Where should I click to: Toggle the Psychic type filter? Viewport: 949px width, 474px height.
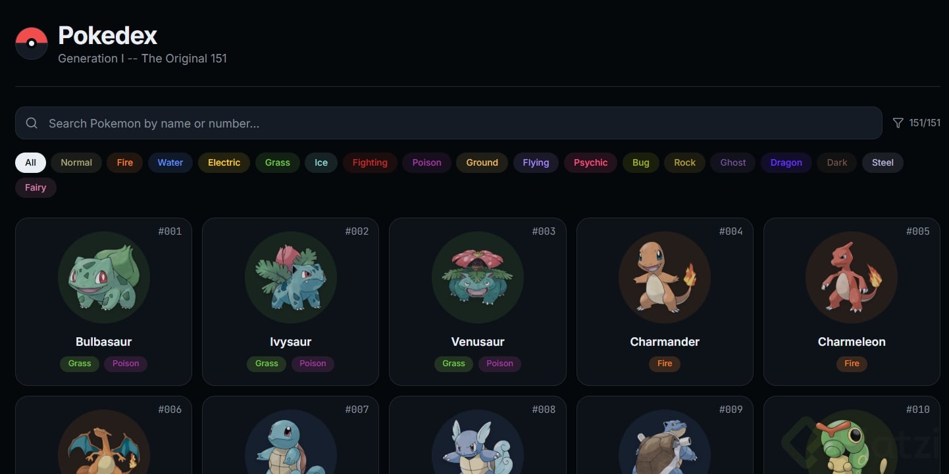(590, 162)
